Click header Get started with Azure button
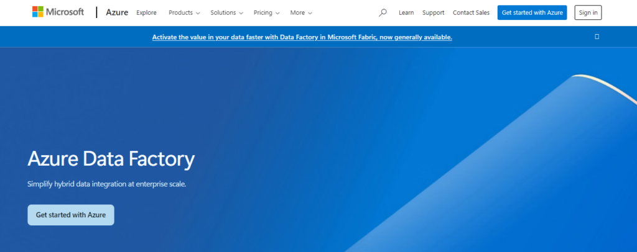 [x=532, y=12]
